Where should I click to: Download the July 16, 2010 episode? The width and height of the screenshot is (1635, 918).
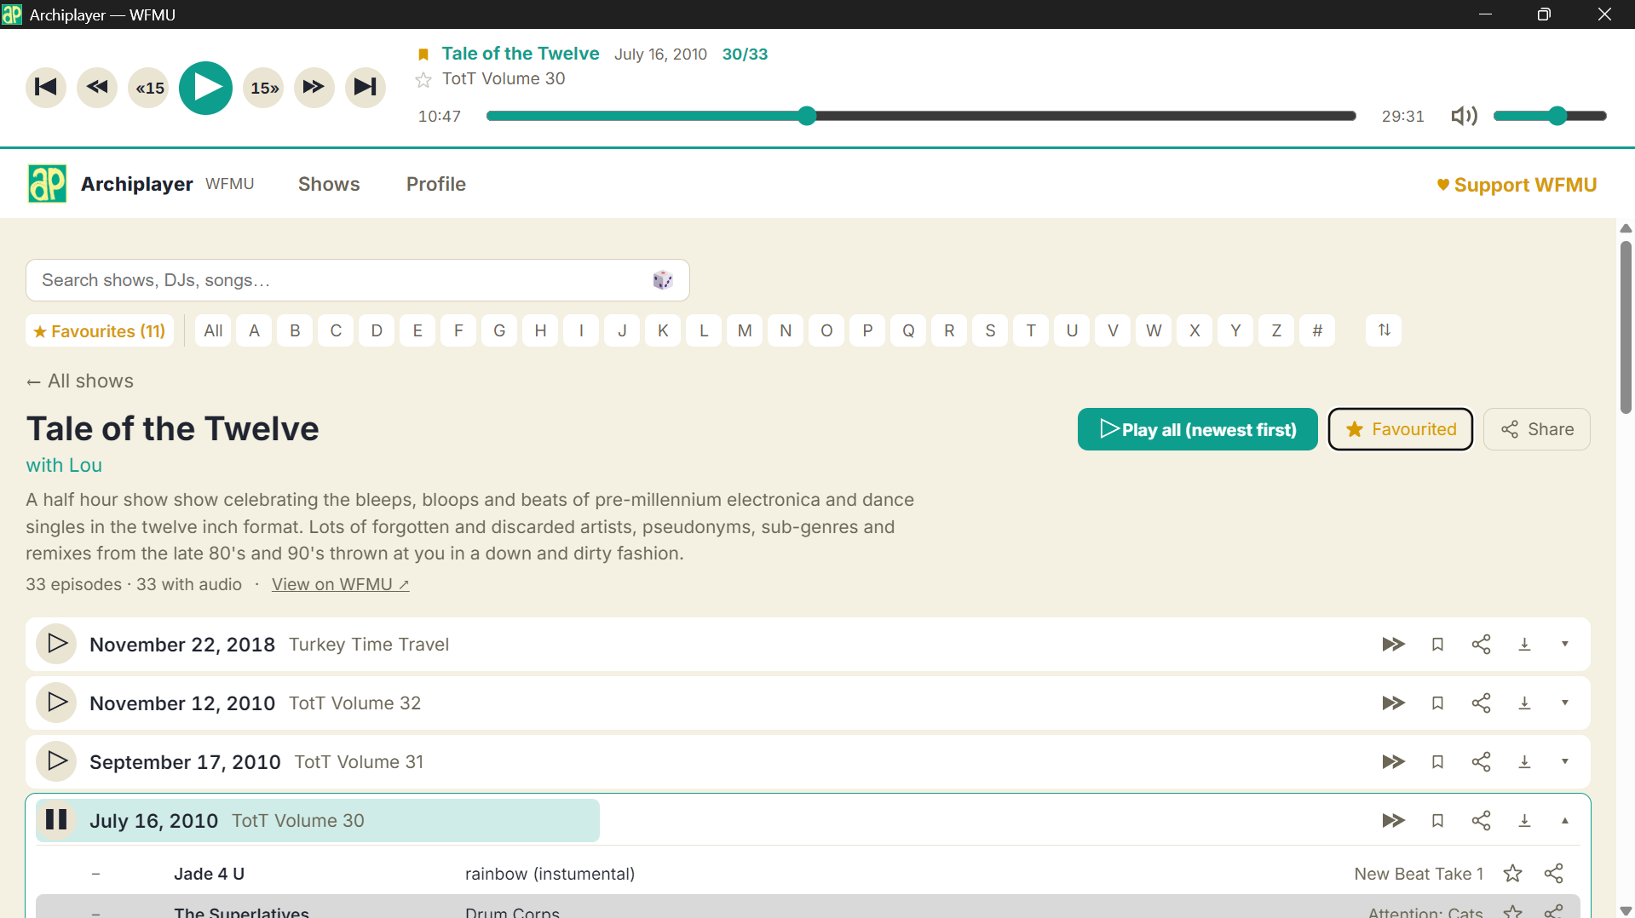click(x=1524, y=821)
